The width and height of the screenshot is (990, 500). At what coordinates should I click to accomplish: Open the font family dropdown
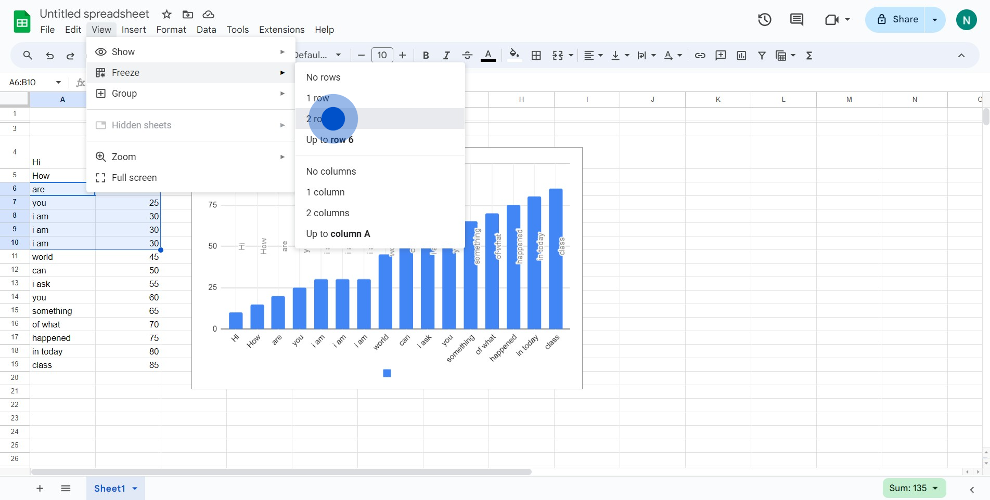(x=318, y=55)
